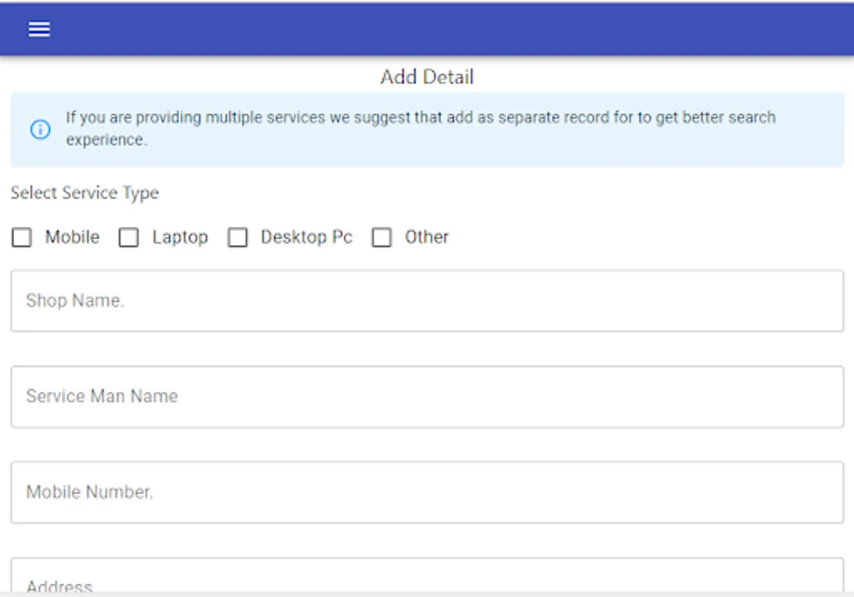Click the info icon in the notice

pos(40,129)
